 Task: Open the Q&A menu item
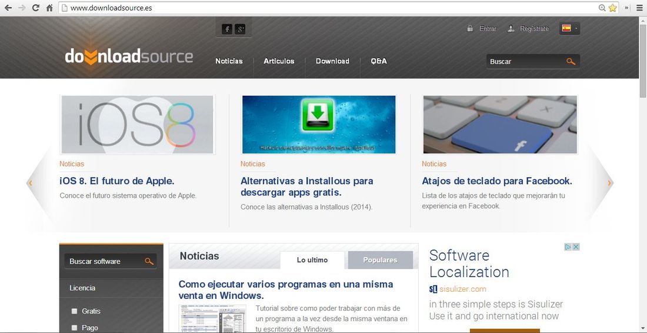point(379,61)
